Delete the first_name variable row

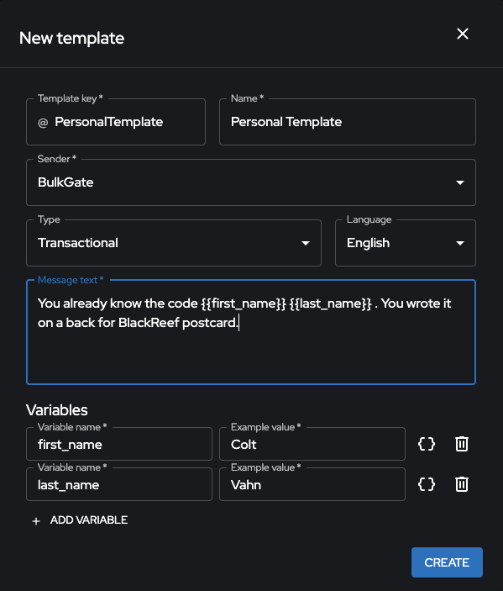click(462, 444)
